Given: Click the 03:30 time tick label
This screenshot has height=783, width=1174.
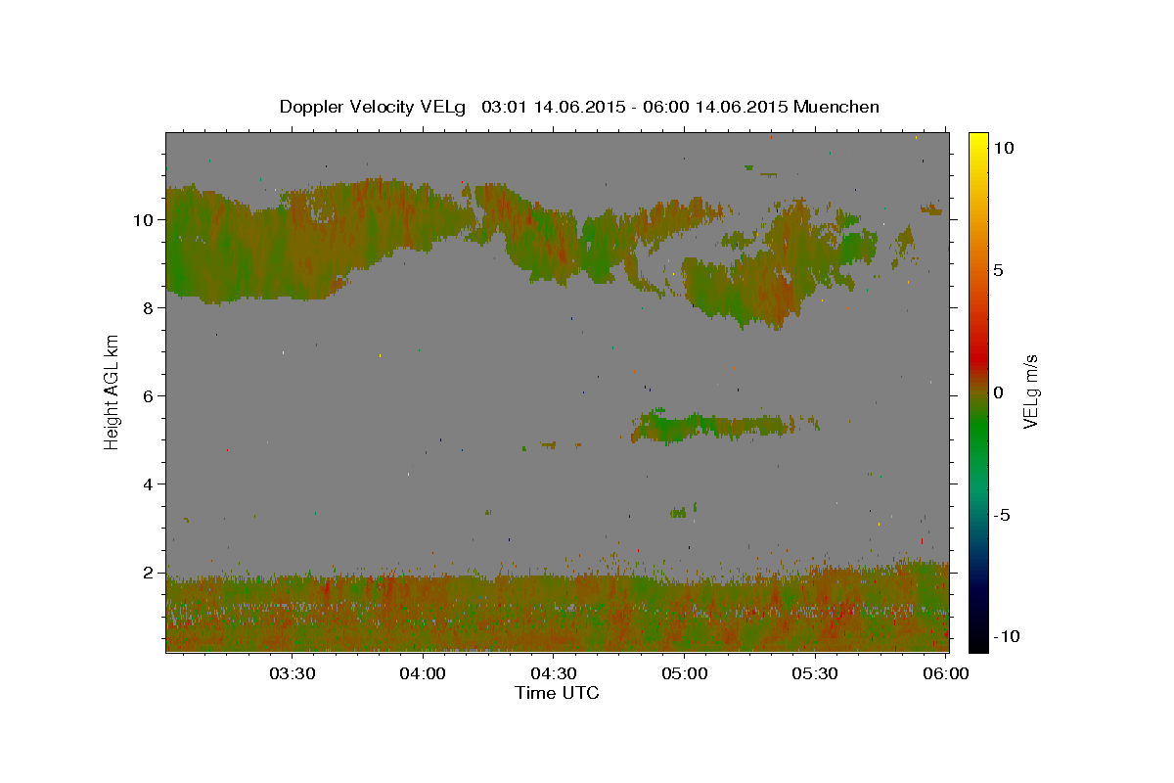Looking at the screenshot, I should point(293,674).
